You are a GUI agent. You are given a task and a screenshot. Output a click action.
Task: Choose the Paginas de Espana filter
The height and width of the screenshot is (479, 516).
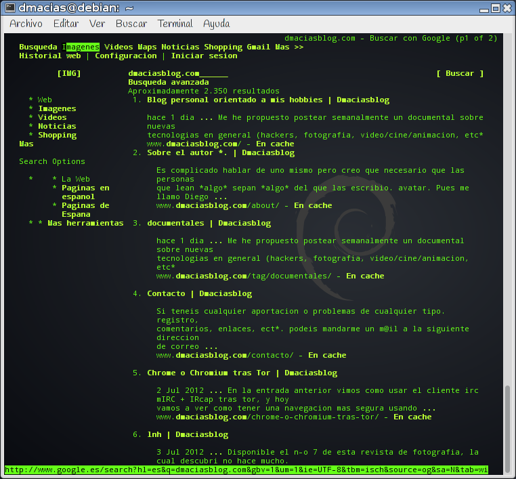click(x=85, y=210)
